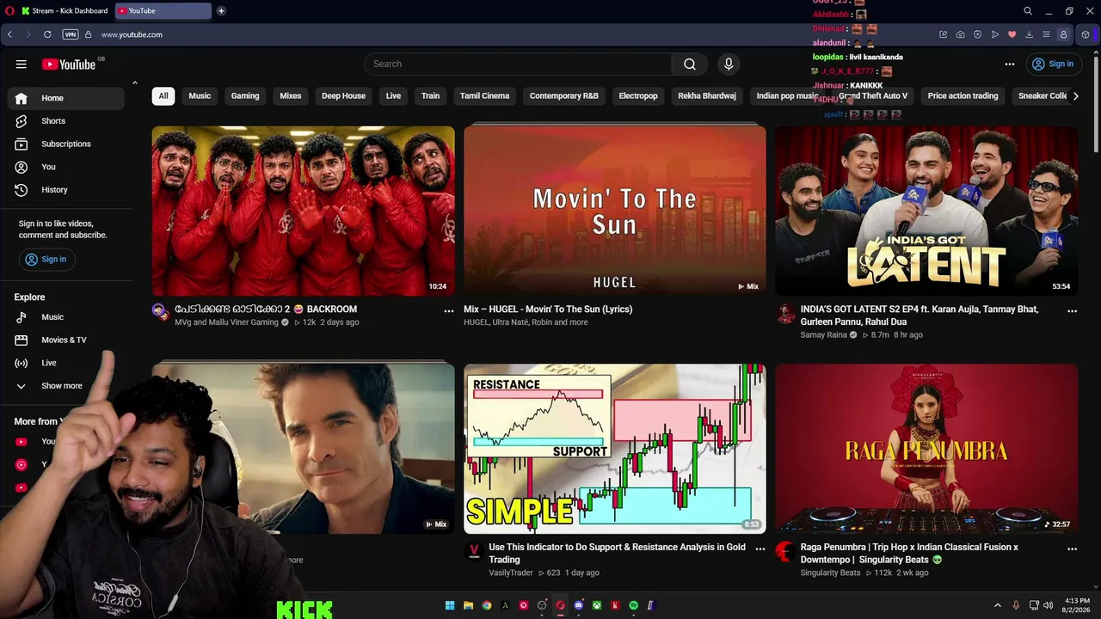The width and height of the screenshot is (1101, 619).
Task: Click Sign in button in header
Action: pos(1054,64)
